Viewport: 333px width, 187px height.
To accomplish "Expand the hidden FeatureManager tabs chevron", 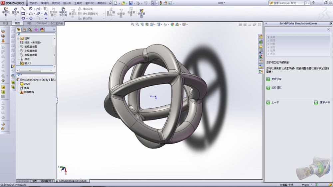I will pos(54,30).
